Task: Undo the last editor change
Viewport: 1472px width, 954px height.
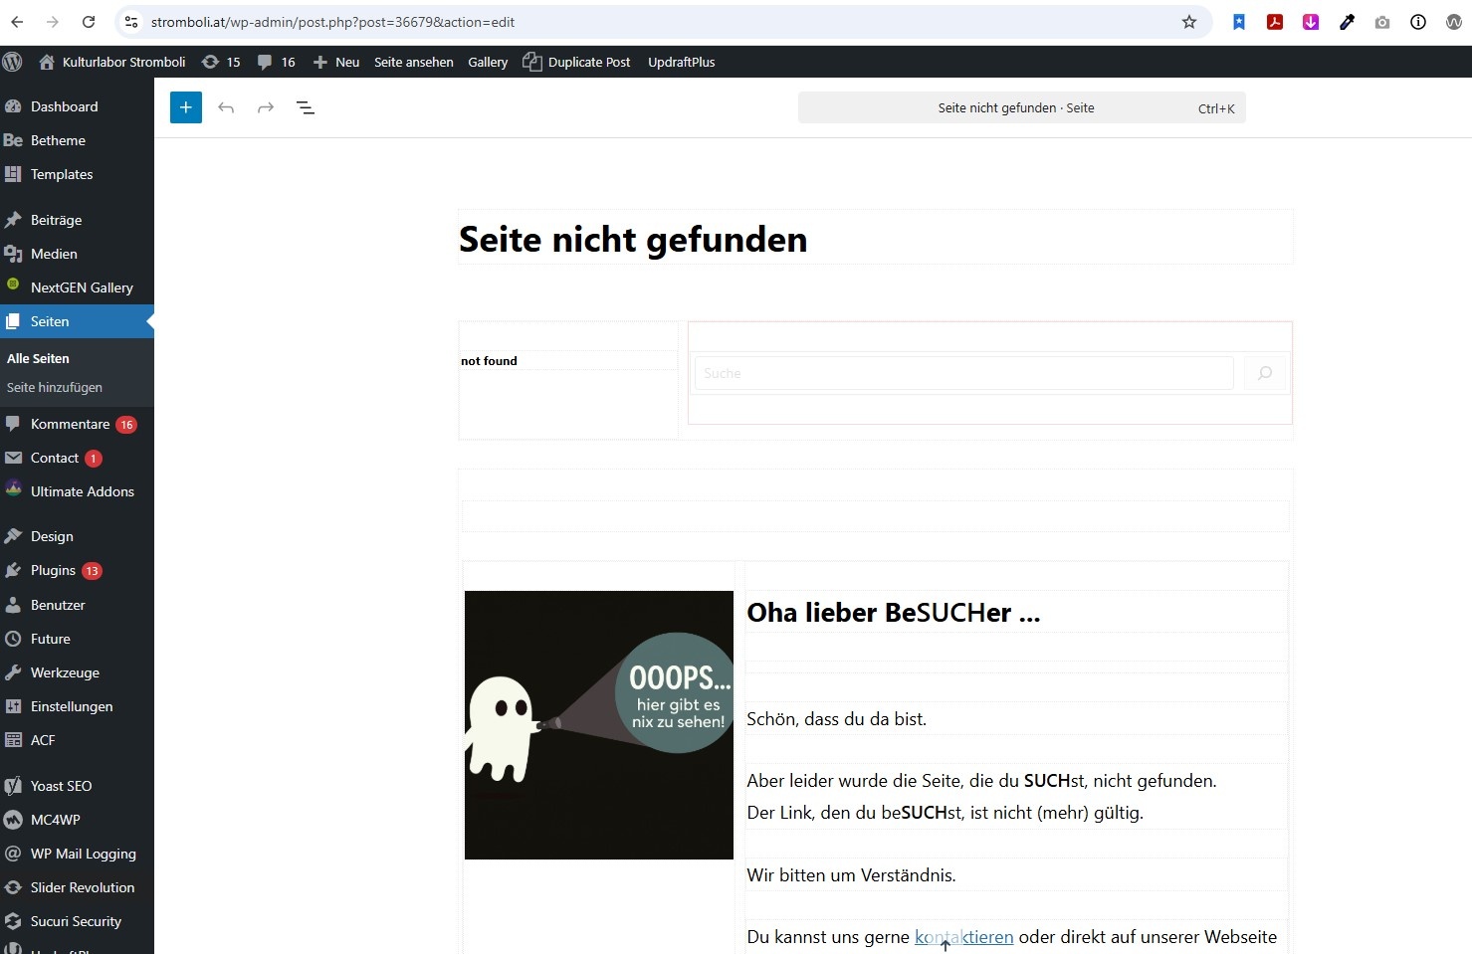Action: point(226,107)
